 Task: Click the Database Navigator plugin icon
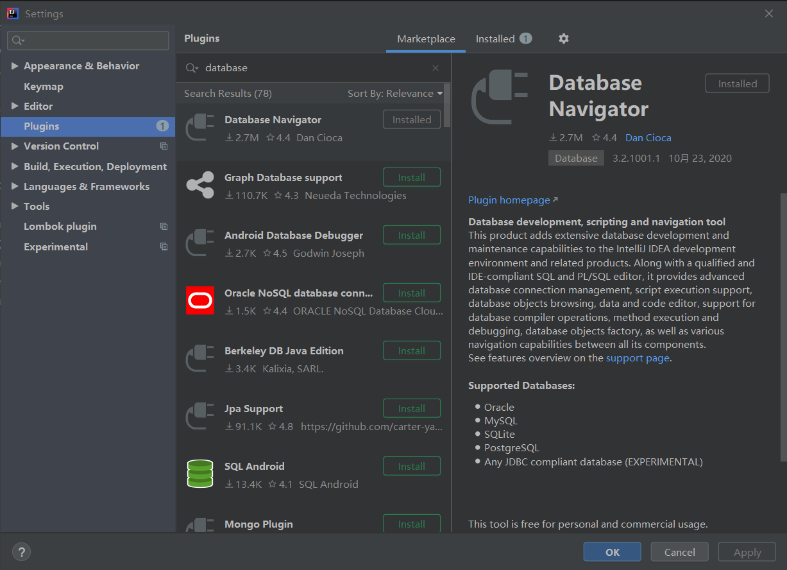pyautogui.click(x=199, y=126)
